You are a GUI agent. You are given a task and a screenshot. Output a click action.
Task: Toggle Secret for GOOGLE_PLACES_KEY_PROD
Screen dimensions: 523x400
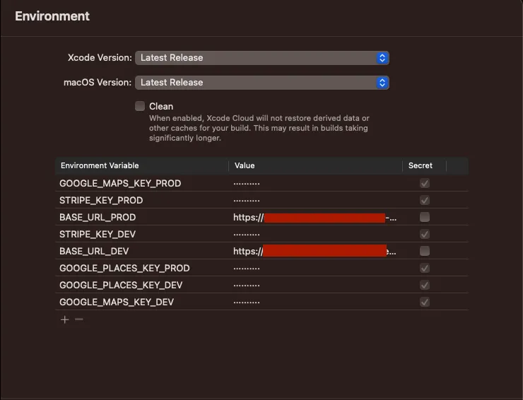click(425, 268)
